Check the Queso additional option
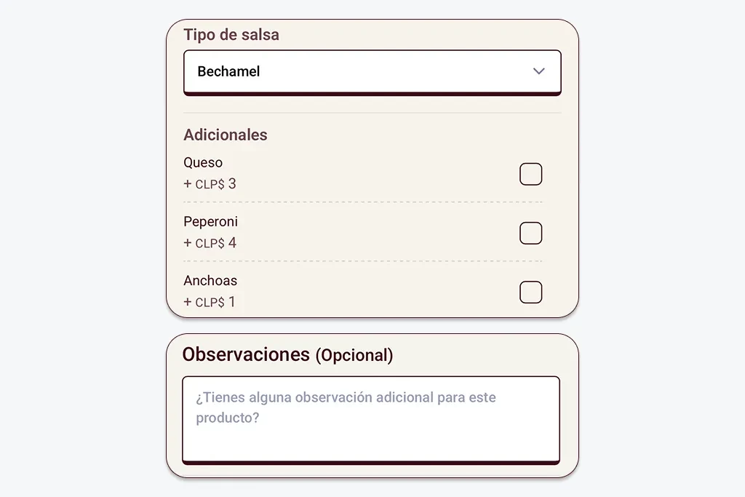 coord(530,174)
